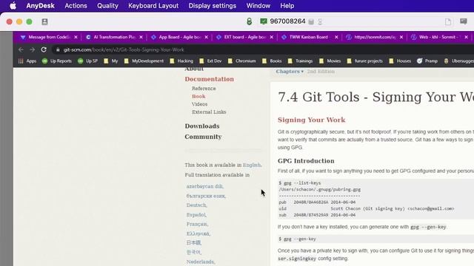
Task: Open the Videos link
Action: (199, 104)
